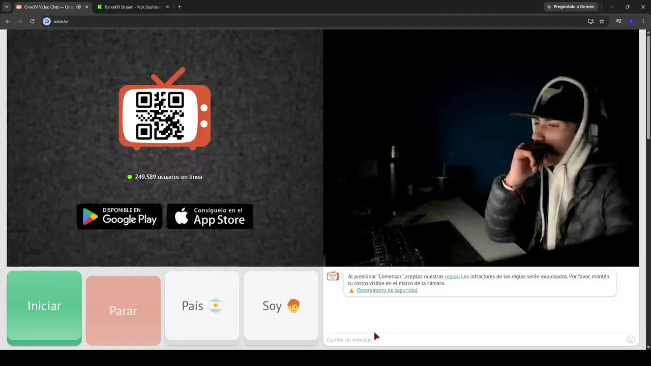Click the scrollbar down arrow

(648, 347)
